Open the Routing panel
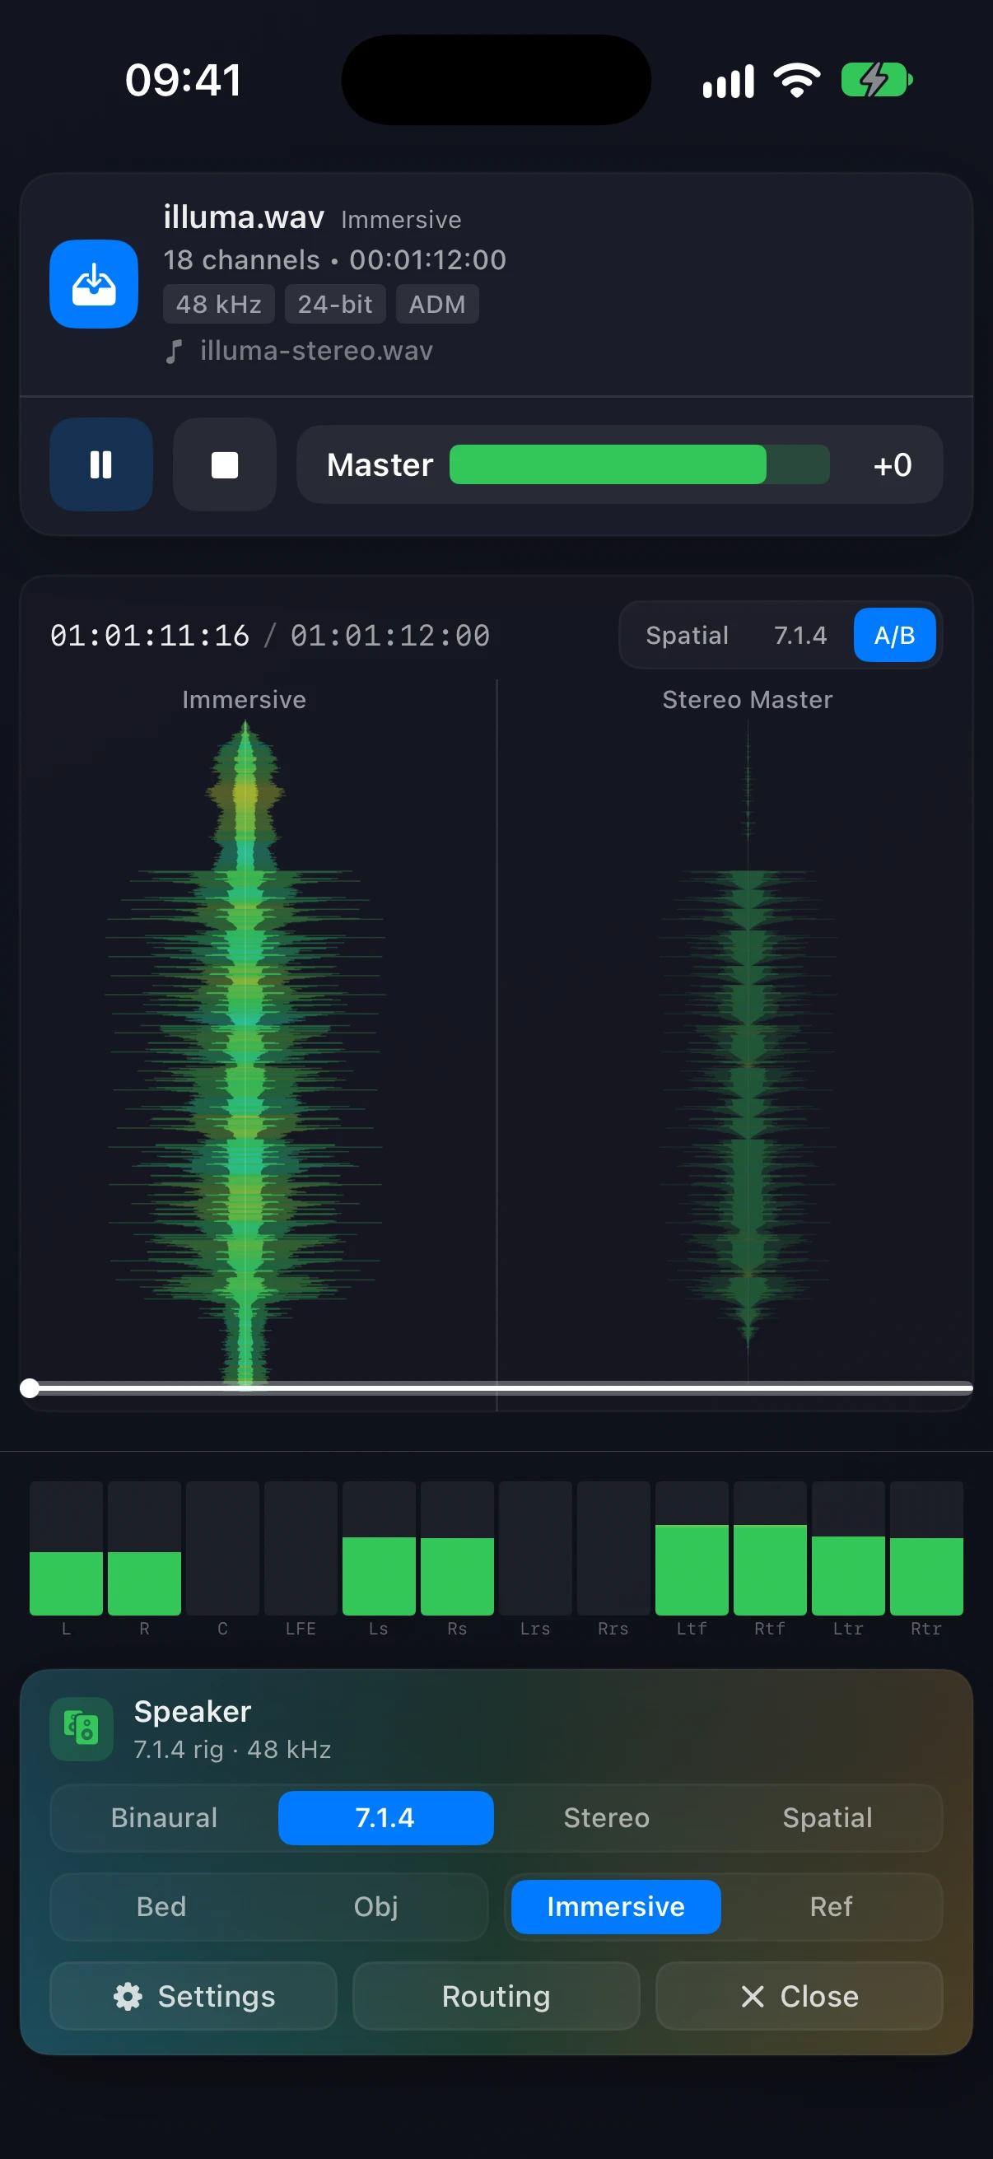The height and width of the screenshot is (2159, 993). coord(496,1996)
